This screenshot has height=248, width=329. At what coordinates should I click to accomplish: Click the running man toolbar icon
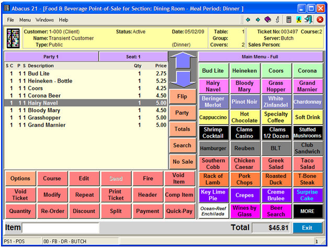(x=299, y=20)
